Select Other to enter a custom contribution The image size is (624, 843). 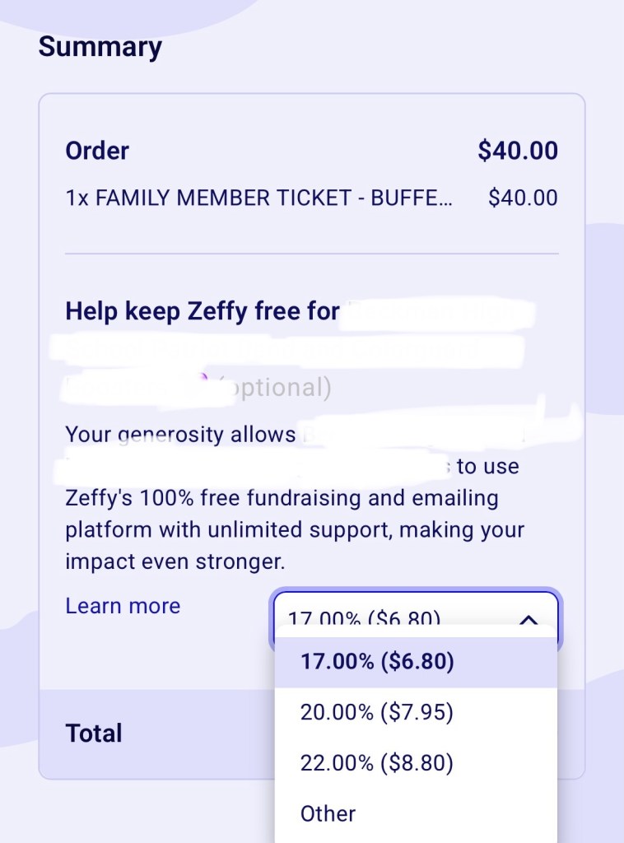click(x=327, y=813)
